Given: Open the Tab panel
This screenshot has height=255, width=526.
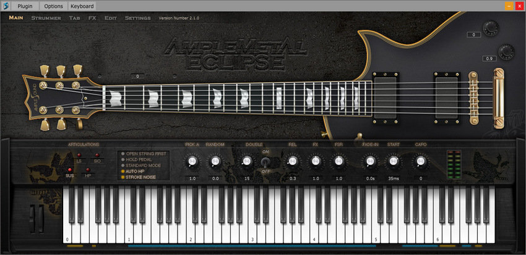Looking at the screenshot, I should click(x=74, y=18).
